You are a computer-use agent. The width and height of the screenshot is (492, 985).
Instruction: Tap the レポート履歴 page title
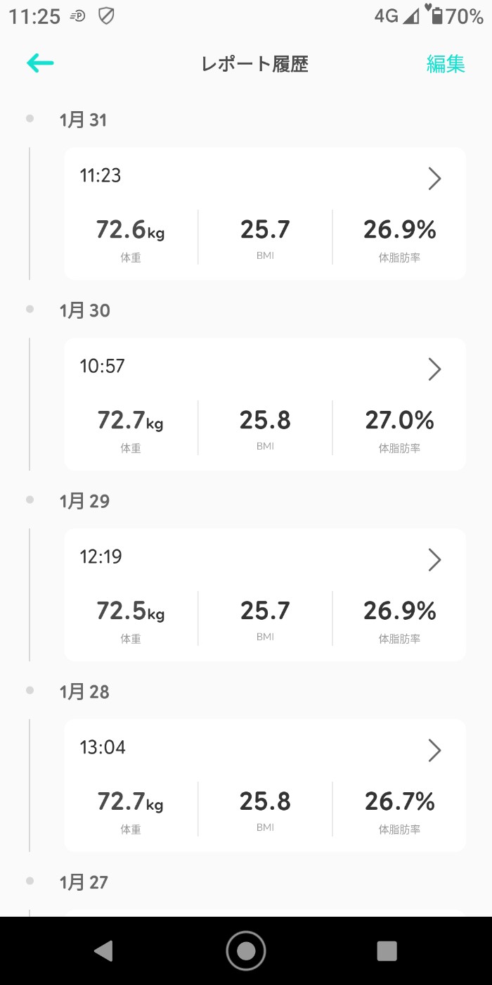point(254,64)
